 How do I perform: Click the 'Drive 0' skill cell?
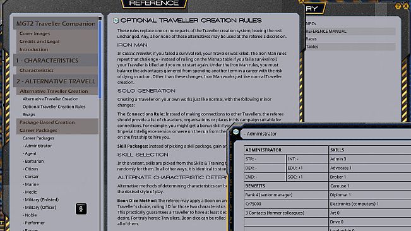pos(370,222)
